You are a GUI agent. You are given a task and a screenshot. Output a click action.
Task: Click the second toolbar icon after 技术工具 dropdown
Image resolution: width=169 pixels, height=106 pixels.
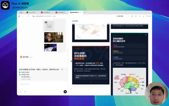pos(136,16)
